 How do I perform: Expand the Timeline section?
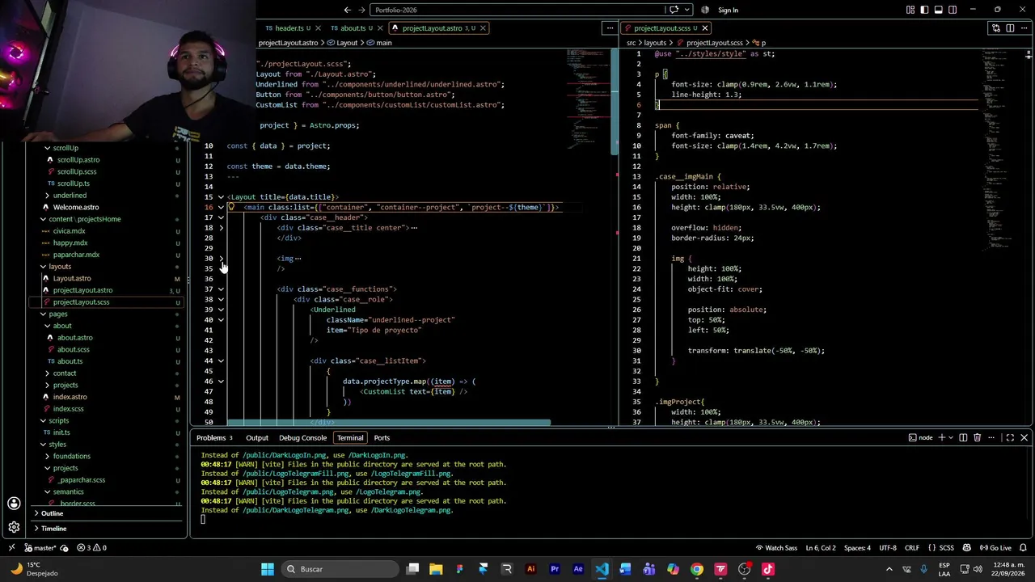click(x=105, y=529)
